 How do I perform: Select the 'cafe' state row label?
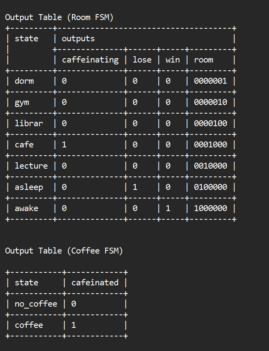[24, 145]
